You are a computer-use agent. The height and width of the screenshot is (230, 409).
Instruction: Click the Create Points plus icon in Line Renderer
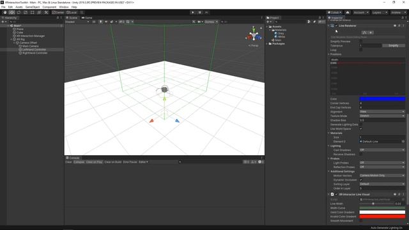click(371, 33)
